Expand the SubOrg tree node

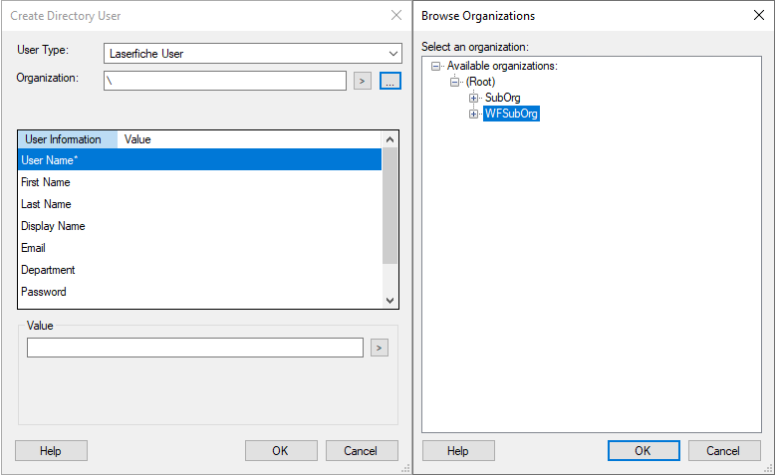pyautogui.click(x=474, y=98)
